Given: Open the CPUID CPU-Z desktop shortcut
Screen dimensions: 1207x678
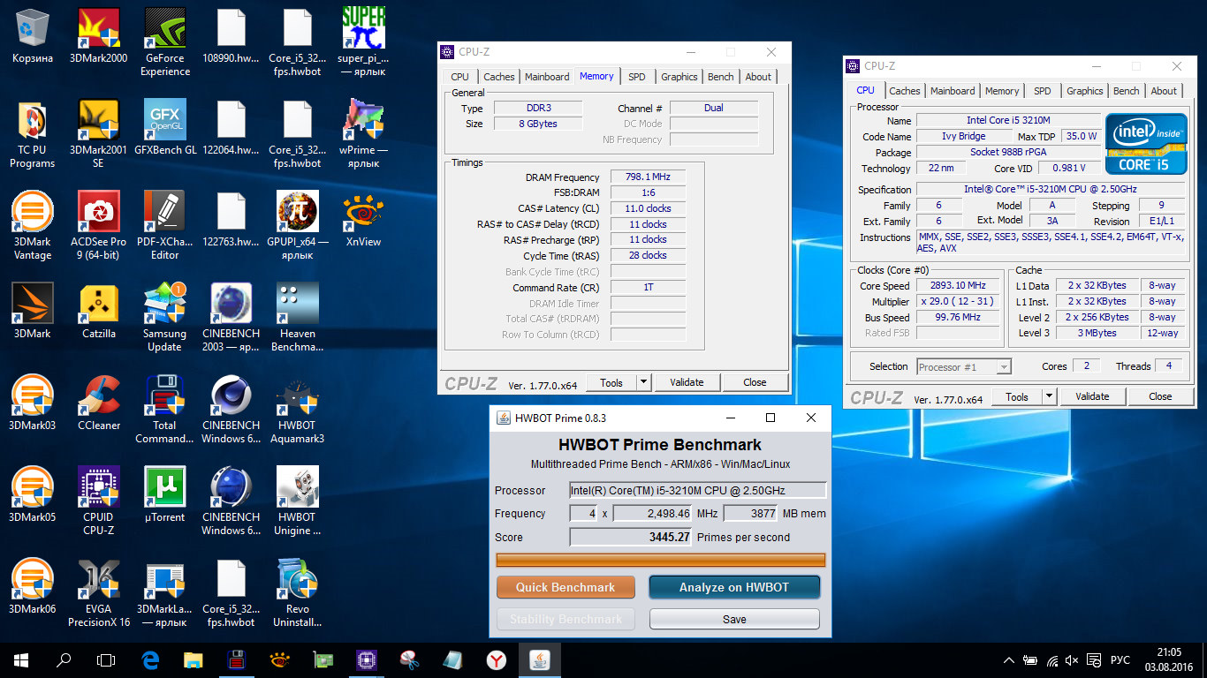Looking at the screenshot, I should 99,501.
